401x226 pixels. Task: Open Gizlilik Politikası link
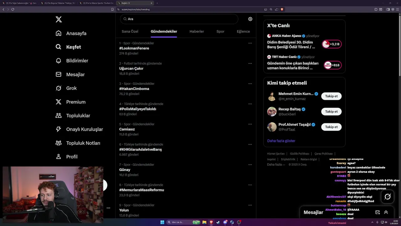tap(299, 154)
